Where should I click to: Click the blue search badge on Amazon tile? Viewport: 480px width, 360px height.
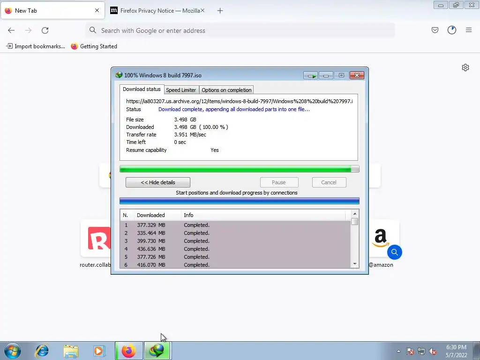(x=394, y=252)
